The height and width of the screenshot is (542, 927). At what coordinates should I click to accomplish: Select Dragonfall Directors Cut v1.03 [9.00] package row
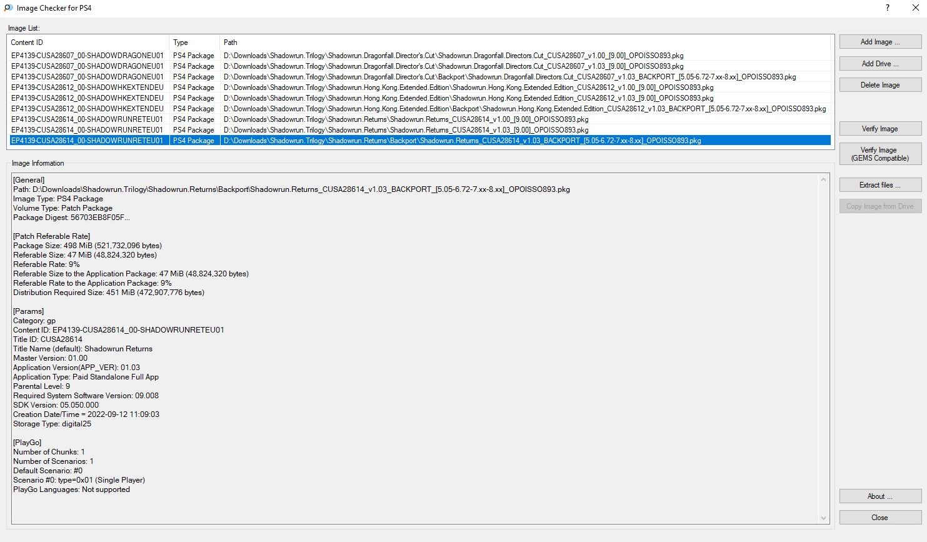[419, 66]
